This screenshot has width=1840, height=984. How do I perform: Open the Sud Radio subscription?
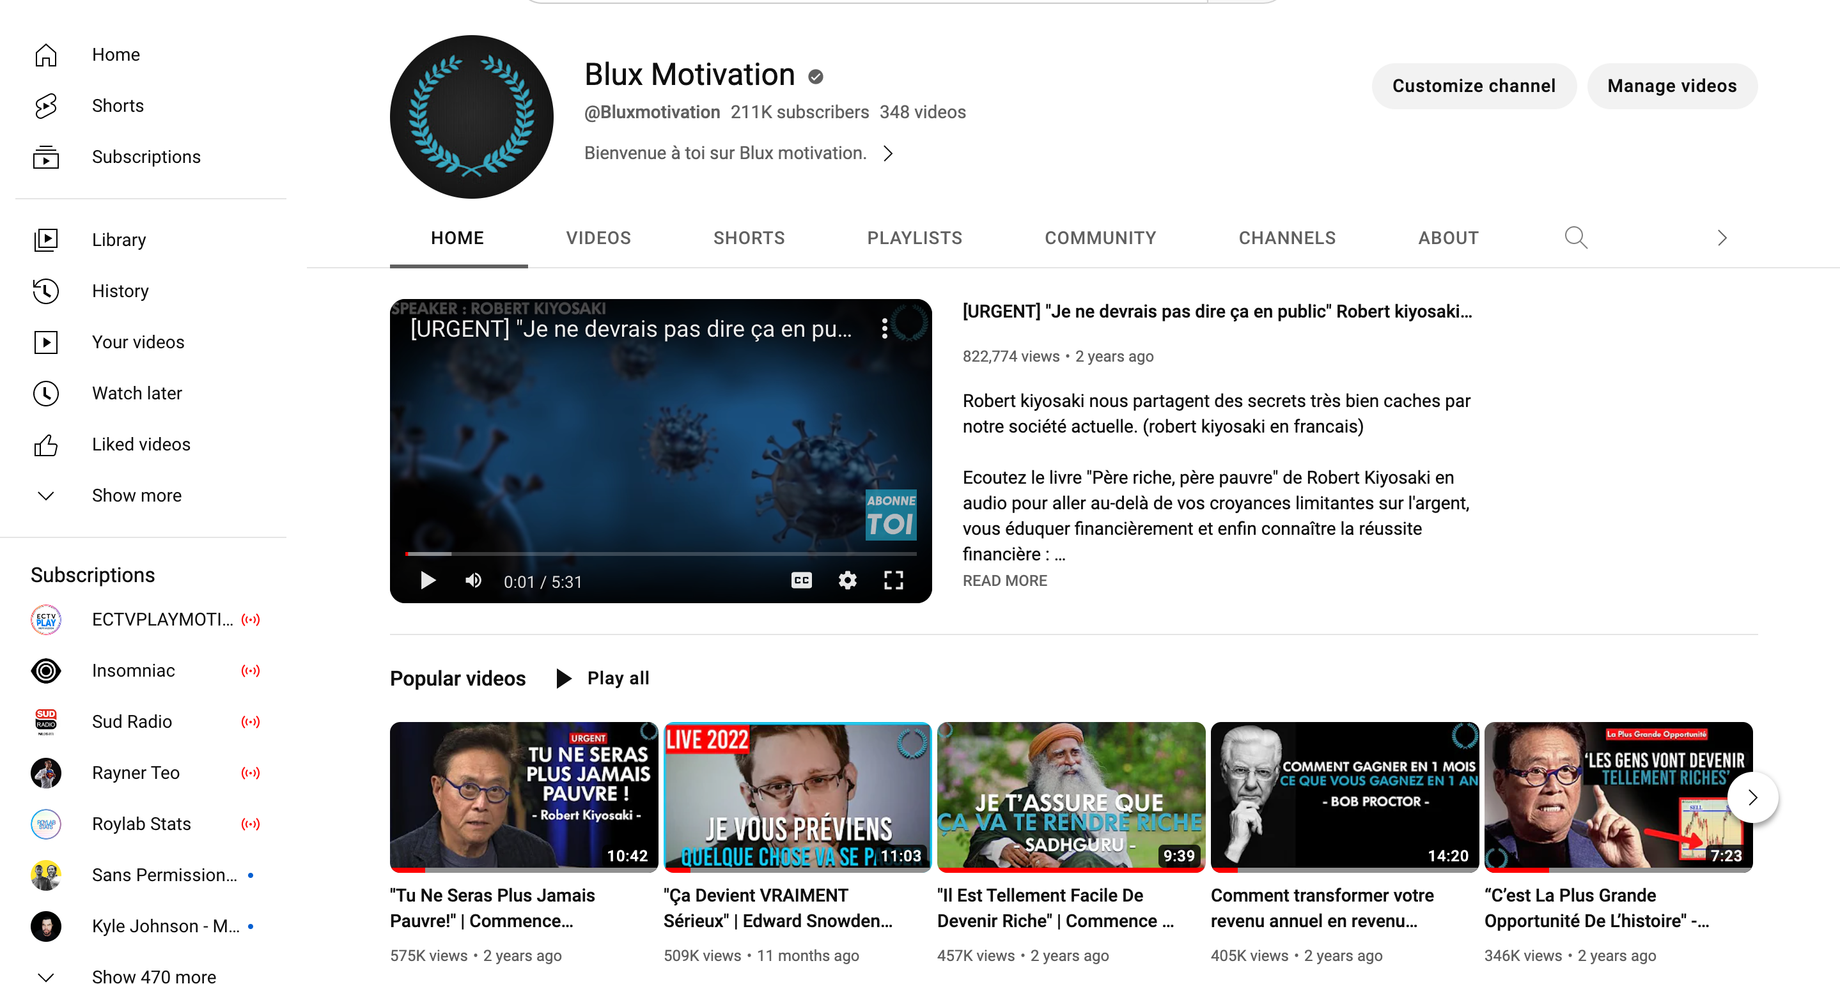(x=143, y=722)
